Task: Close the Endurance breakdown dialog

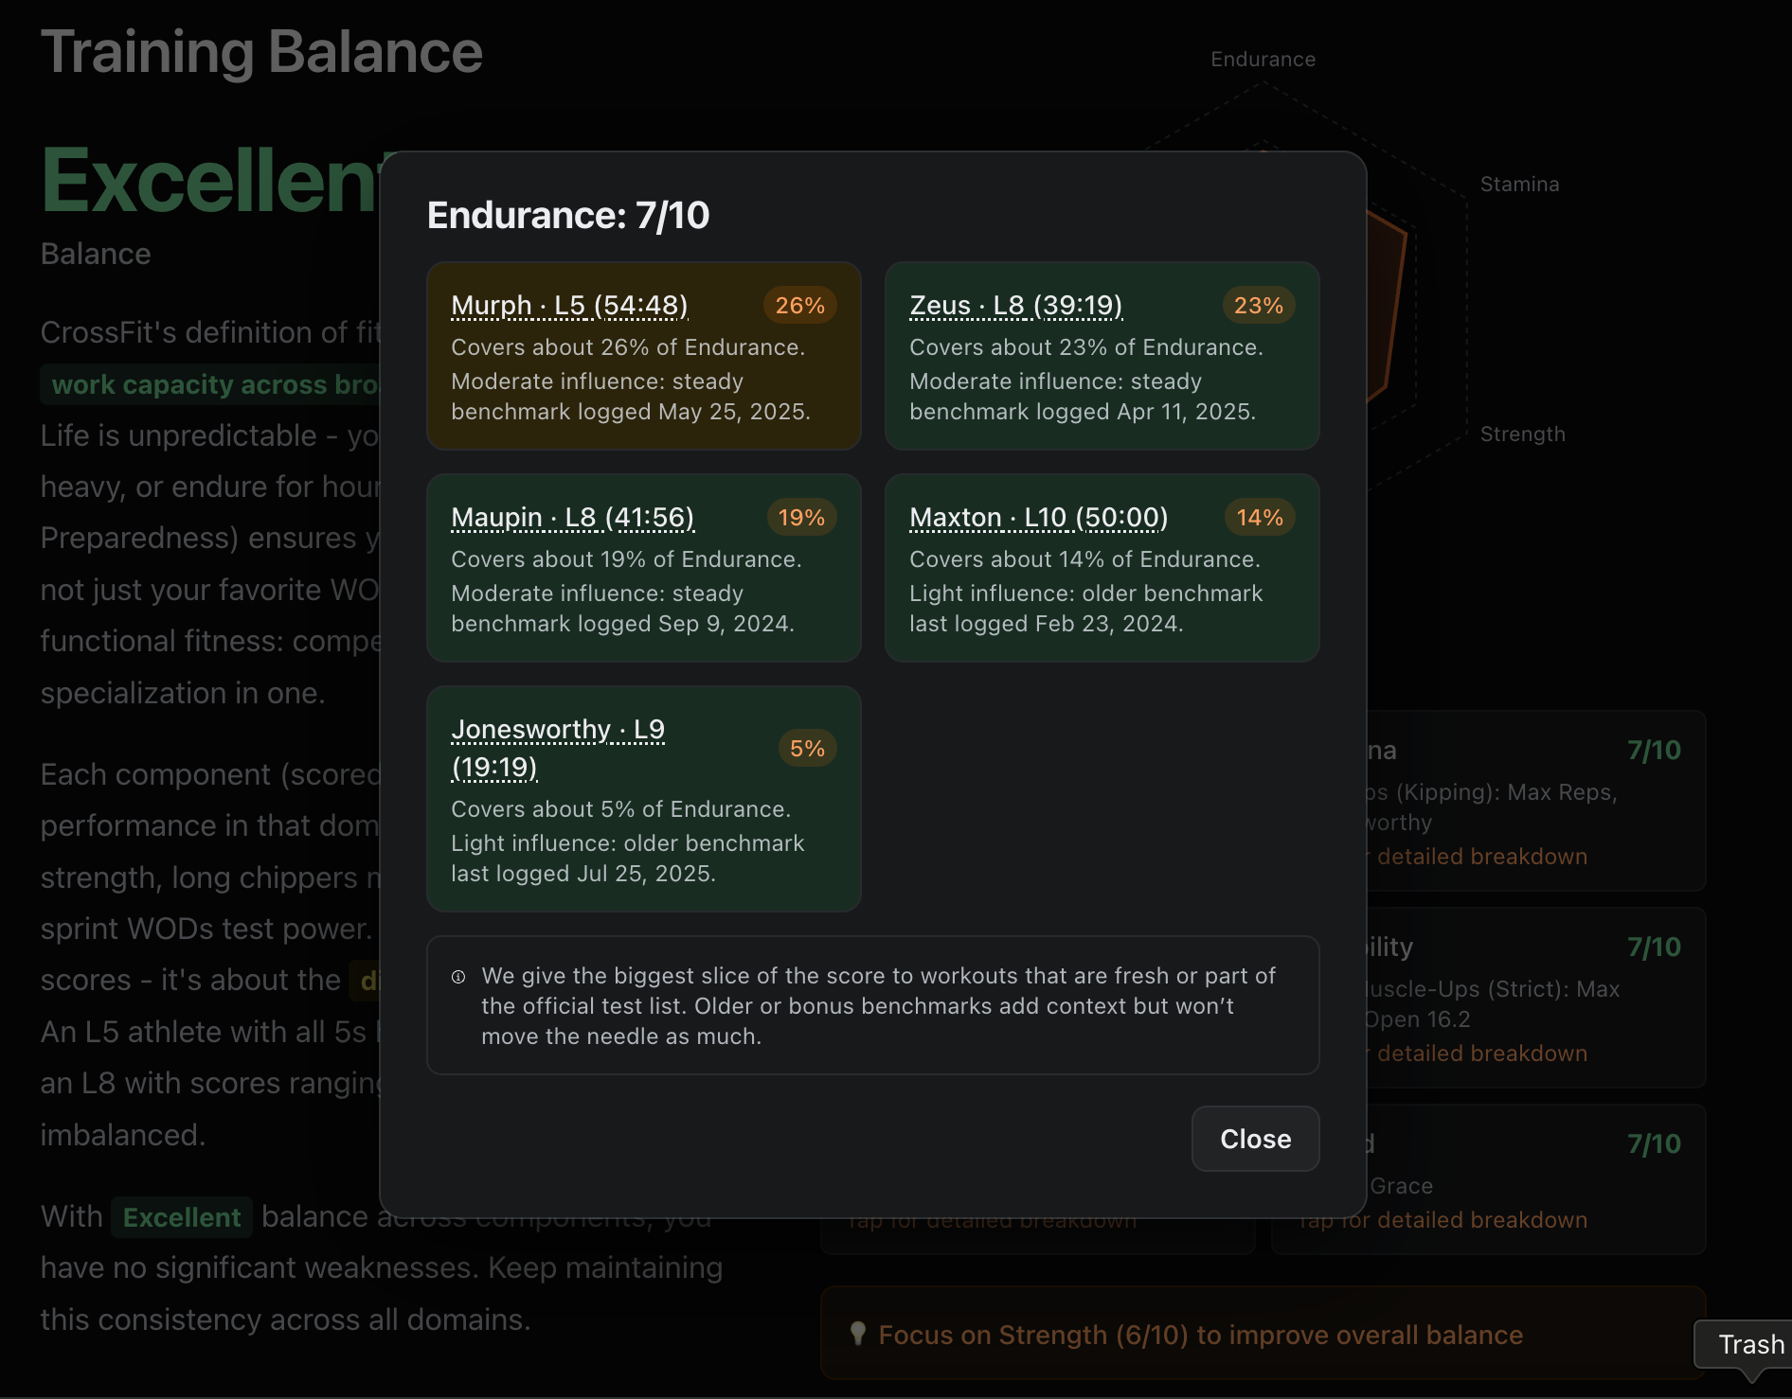Action: [x=1255, y=1139]
